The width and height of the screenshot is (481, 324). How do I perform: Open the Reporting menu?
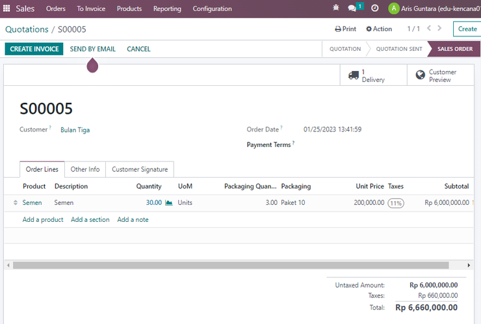coord(167,8)
